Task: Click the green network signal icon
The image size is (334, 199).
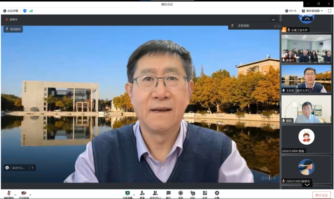Action: pos(31,11)
